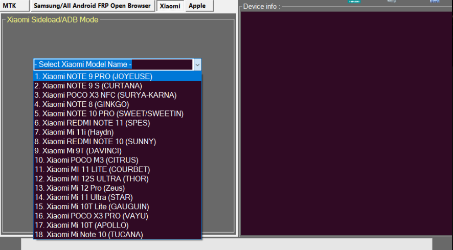Viewport: 453px width, 250px height.
Task: Click inside the Device info log area
Action: pyautogui.click(x=347, y=123)
